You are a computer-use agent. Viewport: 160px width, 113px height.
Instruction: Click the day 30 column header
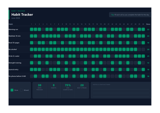[x=143, y=24]
